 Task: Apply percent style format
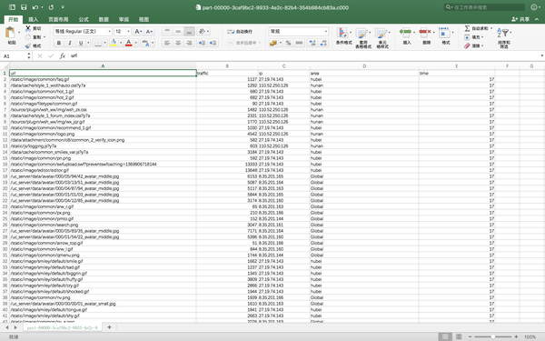tap(288, 43)
